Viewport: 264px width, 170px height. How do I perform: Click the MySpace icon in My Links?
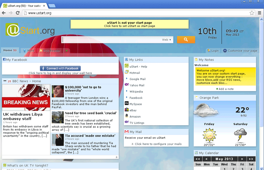pos(127,103)
